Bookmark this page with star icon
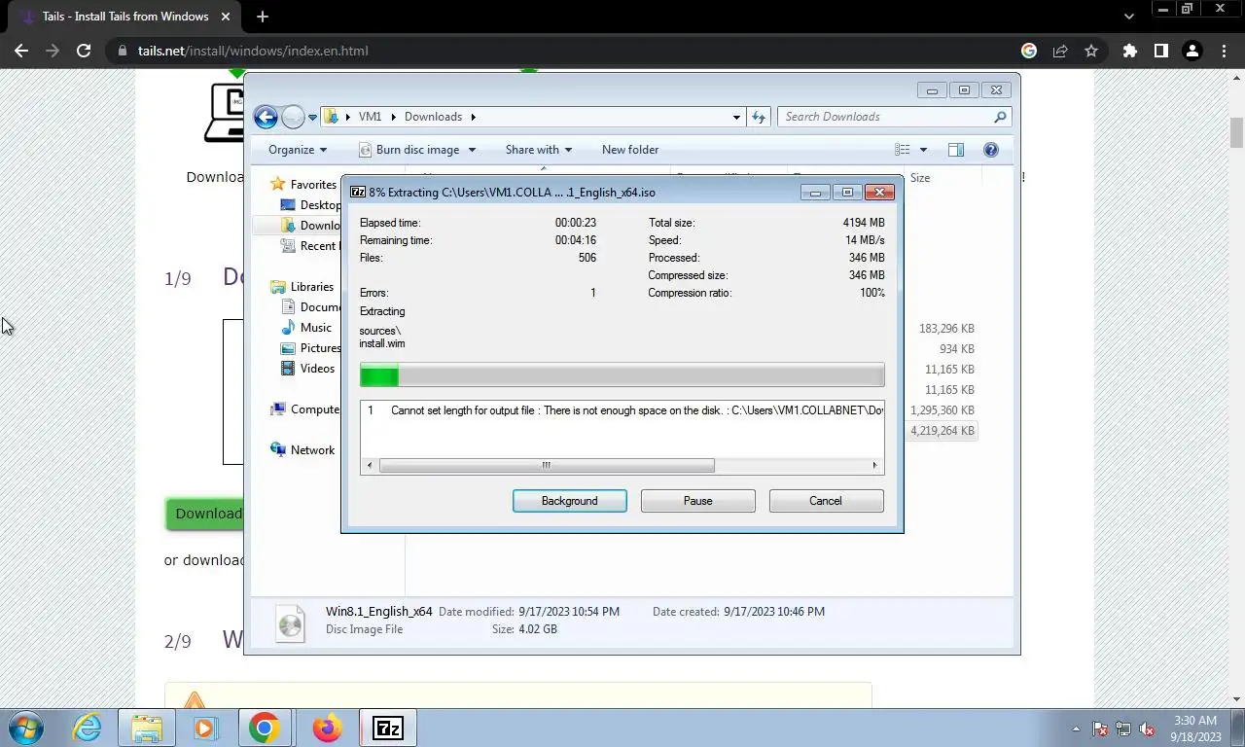 [1091, 51]
